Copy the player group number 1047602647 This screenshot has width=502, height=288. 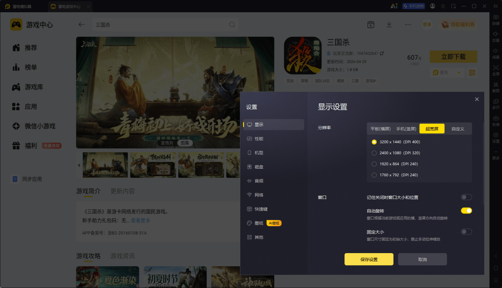point(382,53)
